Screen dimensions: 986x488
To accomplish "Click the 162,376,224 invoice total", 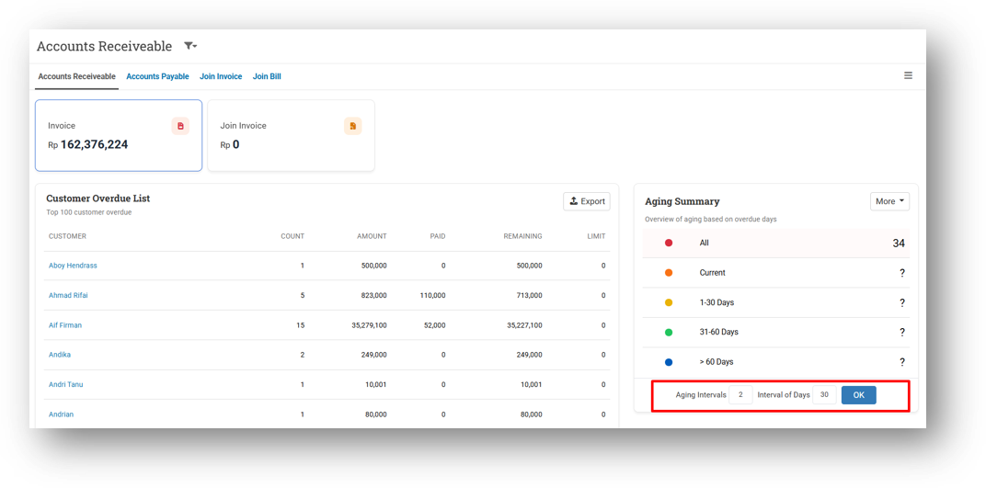I will tap(94, 144).
